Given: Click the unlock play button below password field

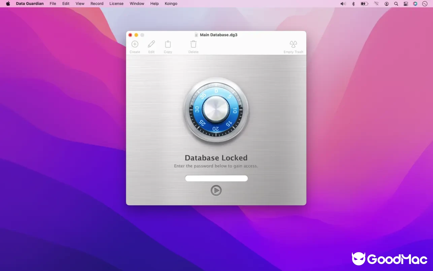Looking at the screenshot, I should click(x=216, y=190).
